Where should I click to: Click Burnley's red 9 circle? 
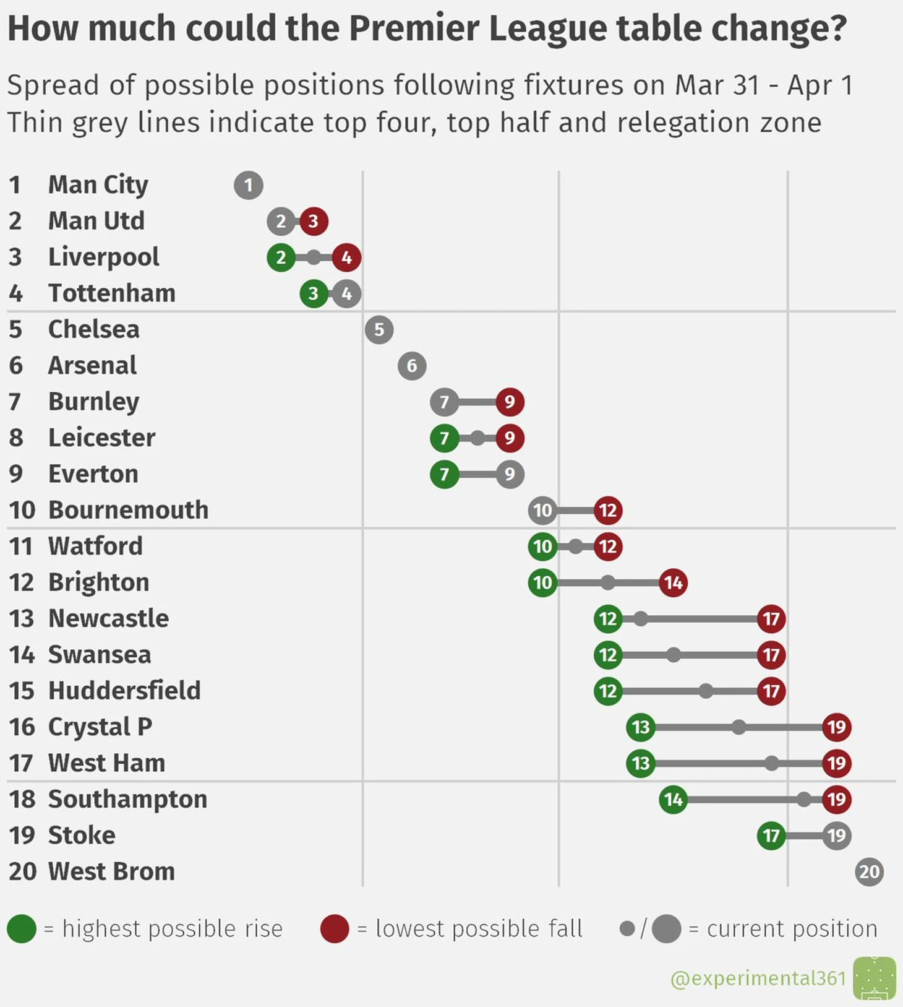pos(510,402)
